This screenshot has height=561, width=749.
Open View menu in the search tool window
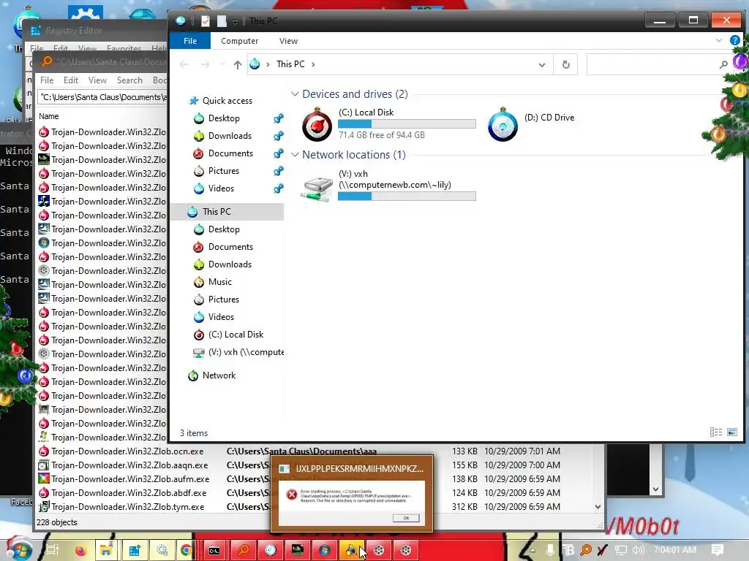[97, 80]
